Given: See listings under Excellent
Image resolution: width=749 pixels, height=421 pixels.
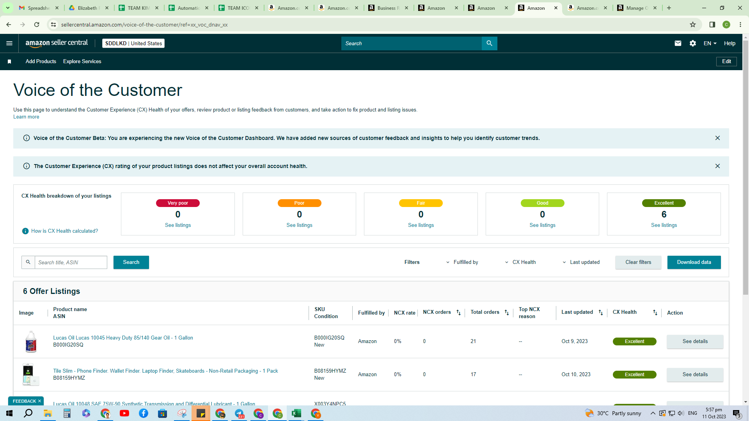Looking at the screenshot, I should (664, 225).
